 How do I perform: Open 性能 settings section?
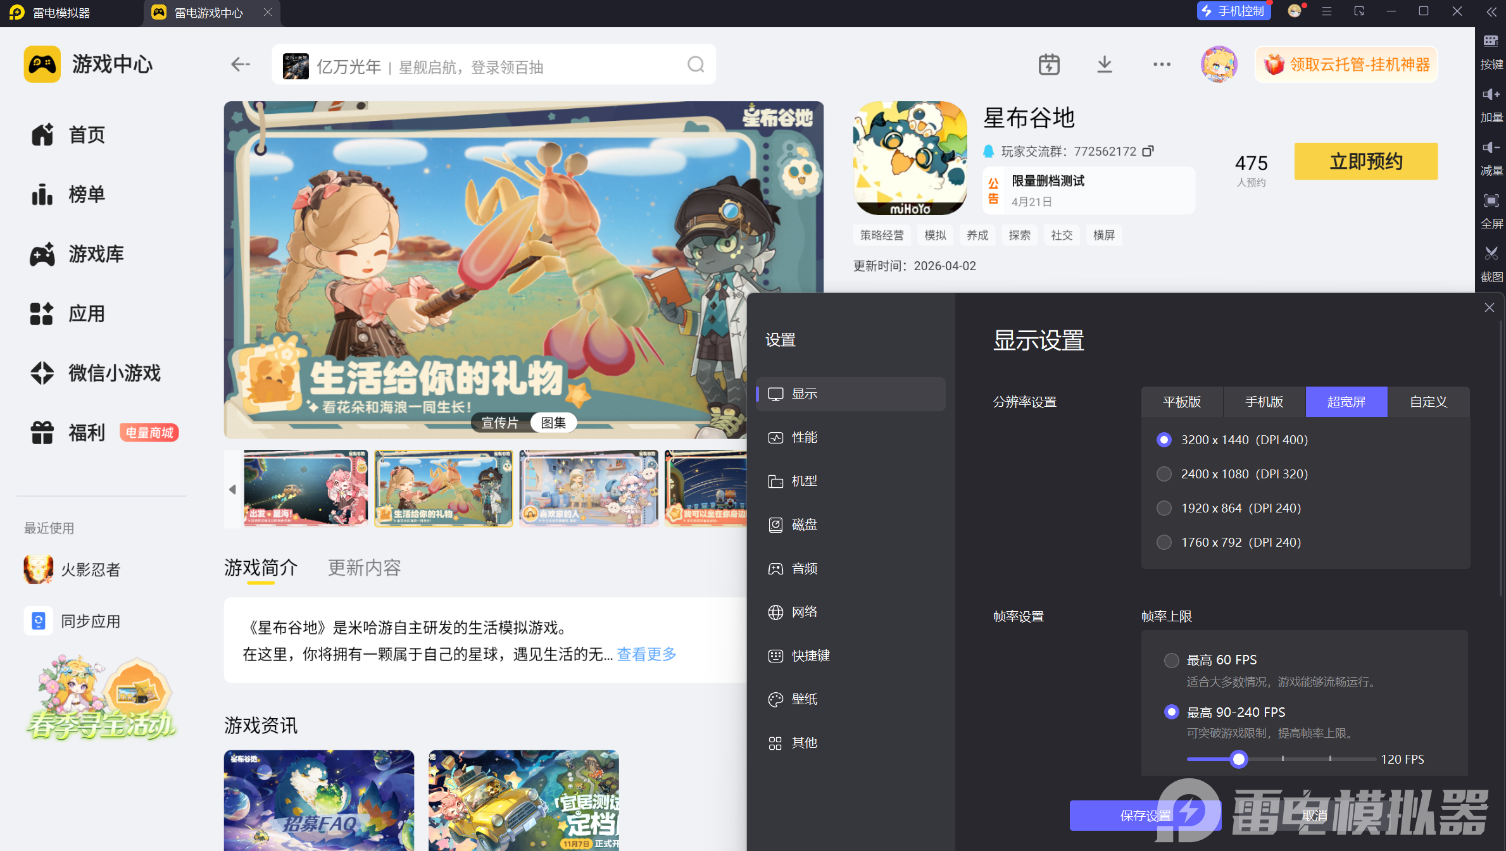click(x=804, y=438)
